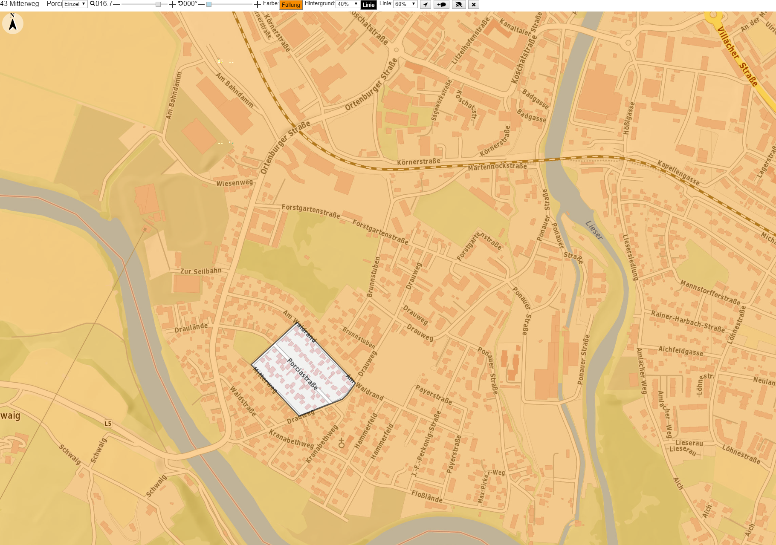Click the zoom out minus sign
Screen dimensions: 776x545
pyautogui.click(x=116, y=4)
